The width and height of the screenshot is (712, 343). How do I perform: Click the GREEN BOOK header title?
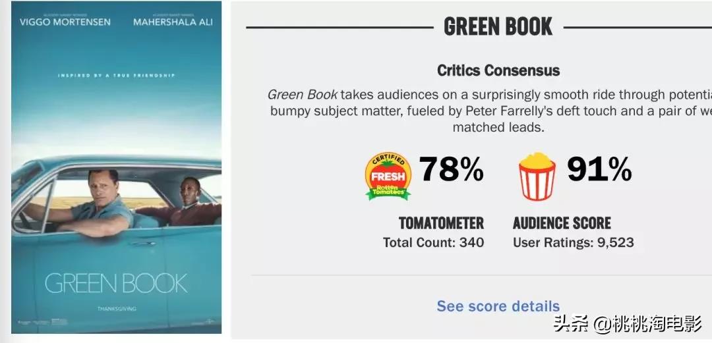498,26
